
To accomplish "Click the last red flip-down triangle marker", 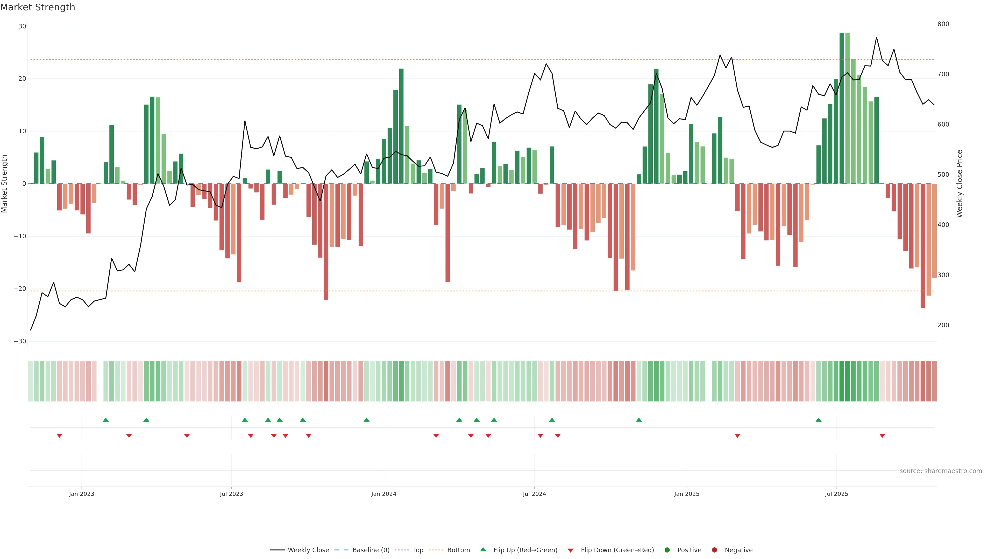I will [882, 436].
